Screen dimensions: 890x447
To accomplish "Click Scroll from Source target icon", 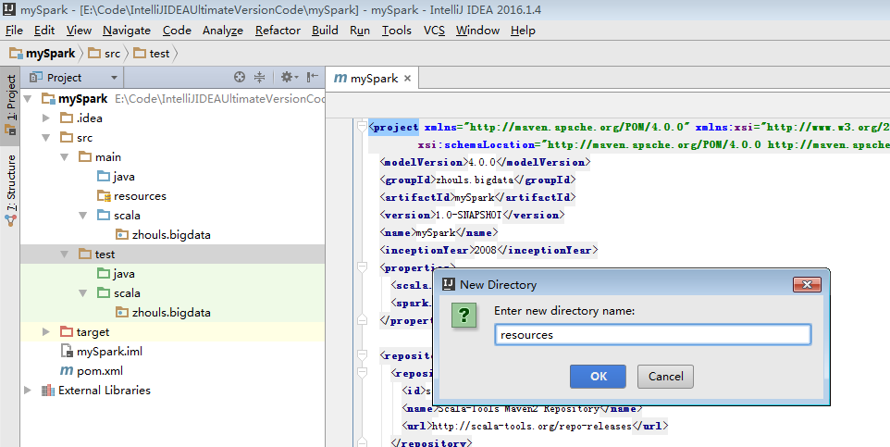I will click(240, 77).
